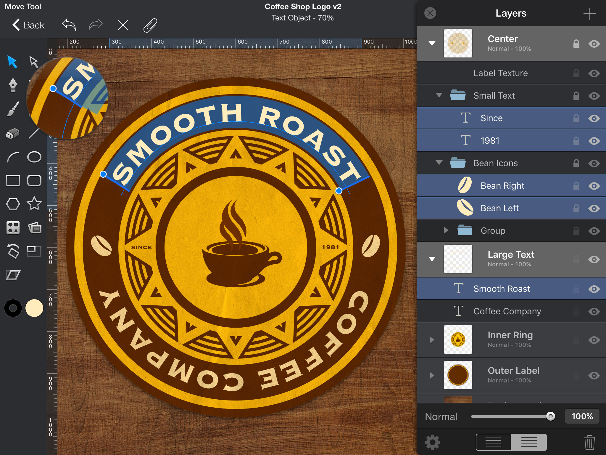Choose the Star shape tool

point(34,204)
